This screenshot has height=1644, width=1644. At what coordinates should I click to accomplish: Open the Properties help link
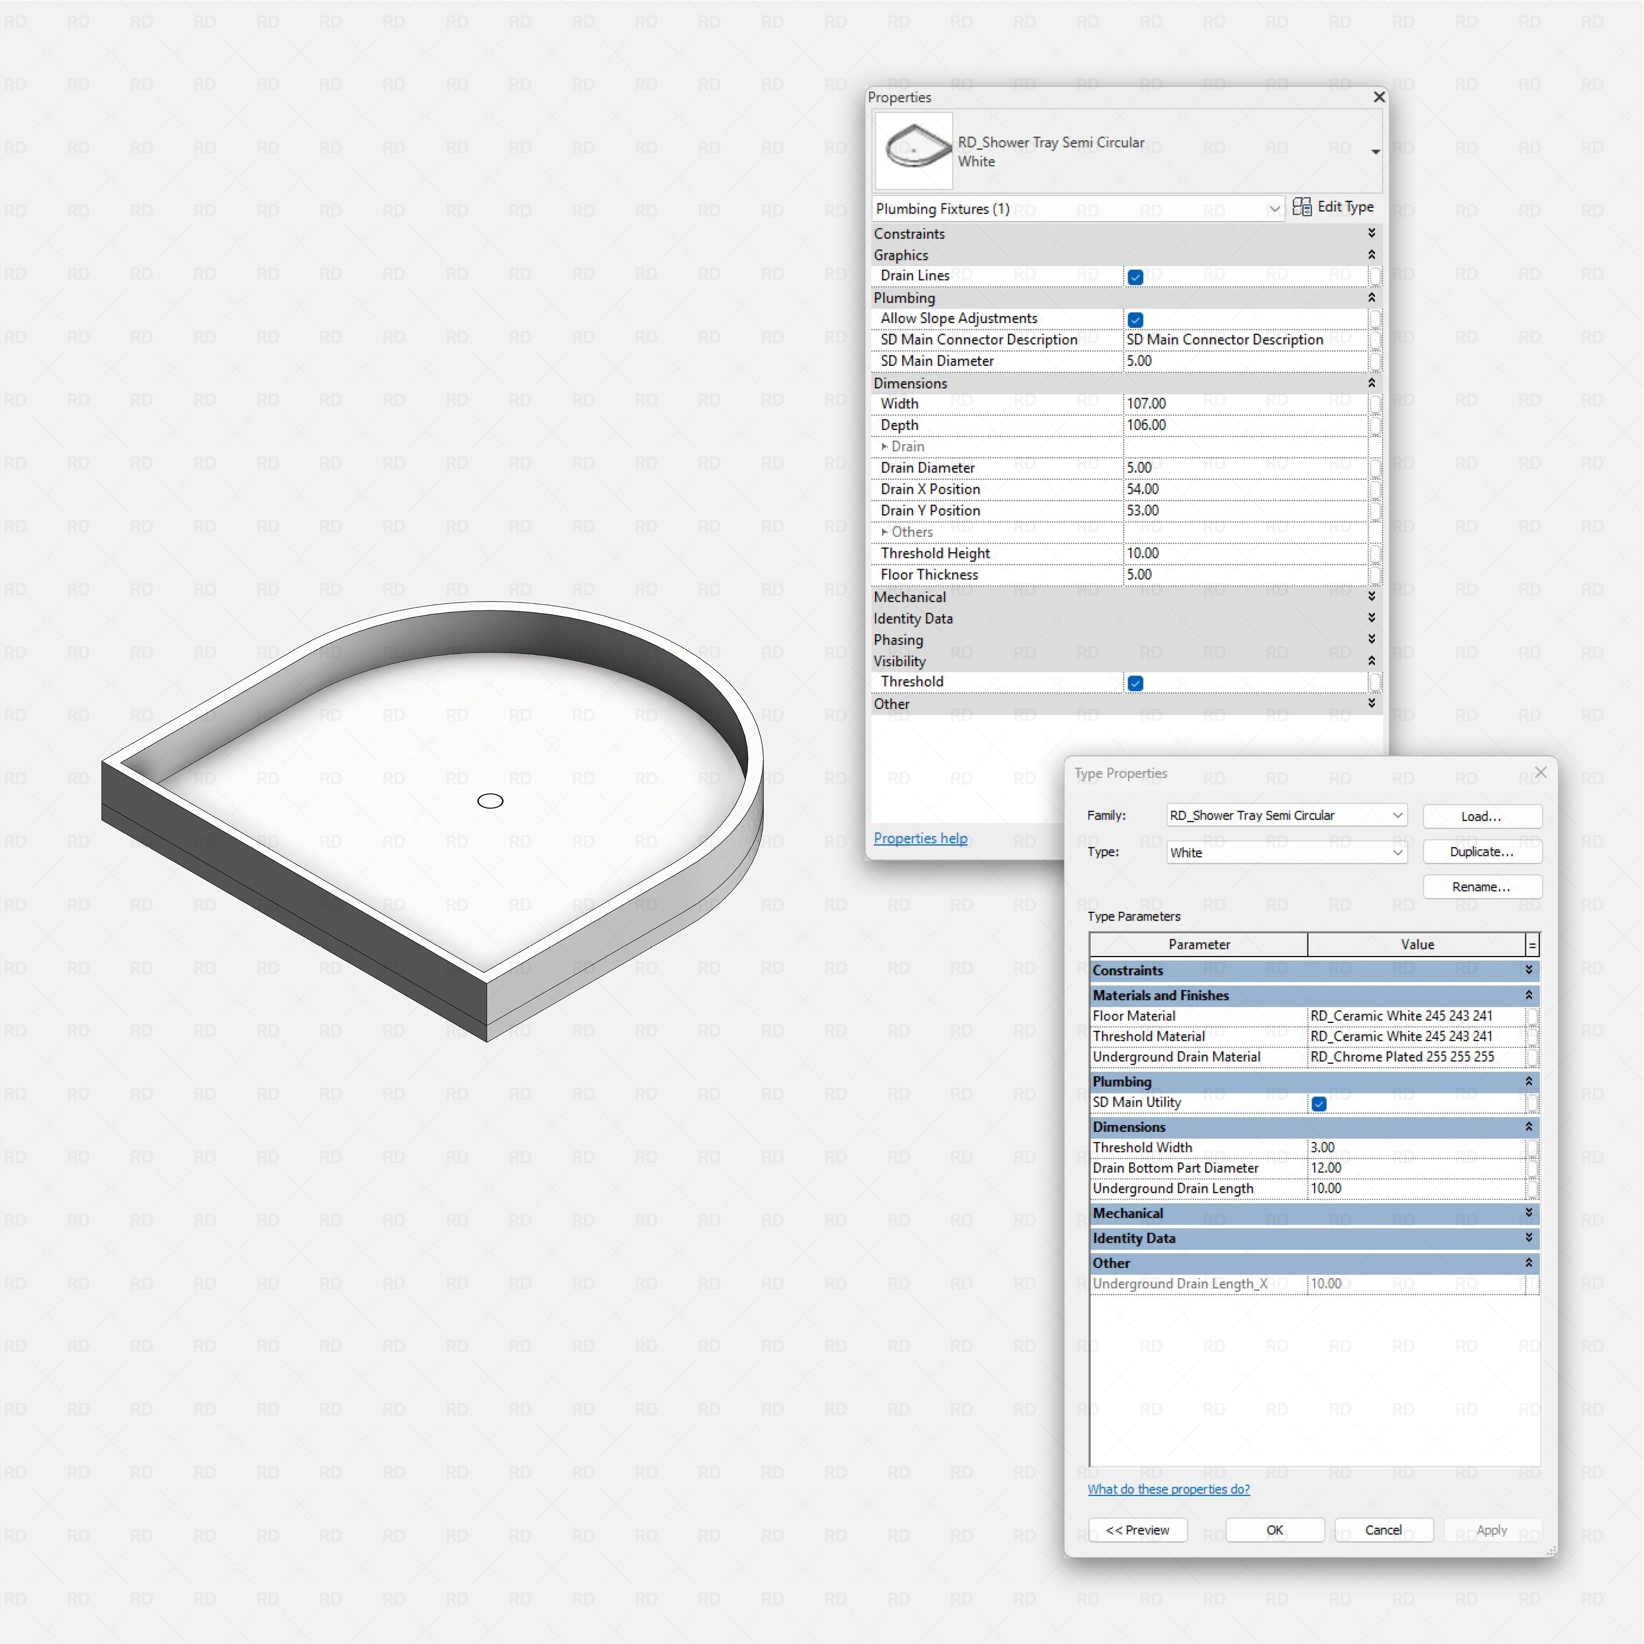pos(920,838)
